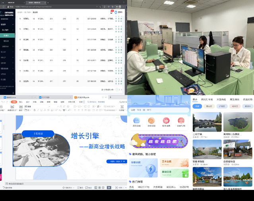
Task: Switch to the 插入 ribbon tab
Action: click(x=21, y=101)
